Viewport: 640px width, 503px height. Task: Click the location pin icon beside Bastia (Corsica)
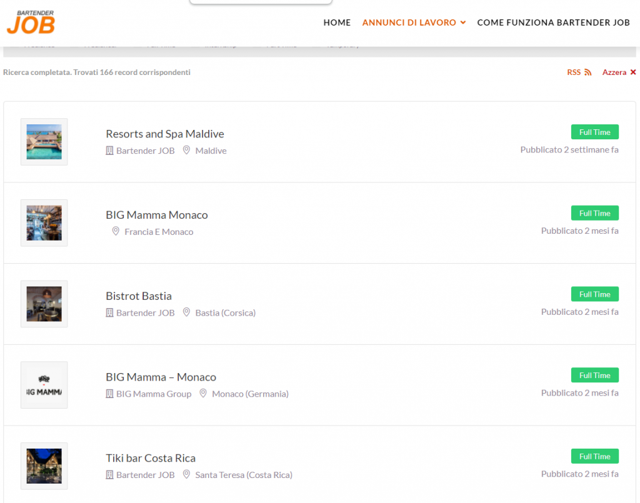(x=186, y=312)
